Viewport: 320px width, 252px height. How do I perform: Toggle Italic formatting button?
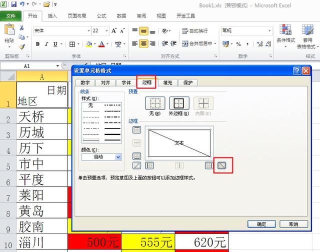click(46, 44)
